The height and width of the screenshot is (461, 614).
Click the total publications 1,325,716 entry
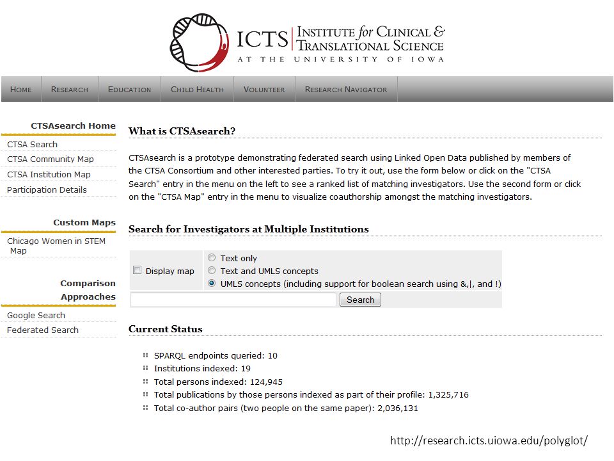(311, 395)
